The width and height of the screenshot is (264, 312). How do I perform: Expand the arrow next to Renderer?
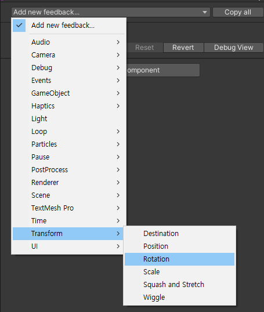point(118,182)
